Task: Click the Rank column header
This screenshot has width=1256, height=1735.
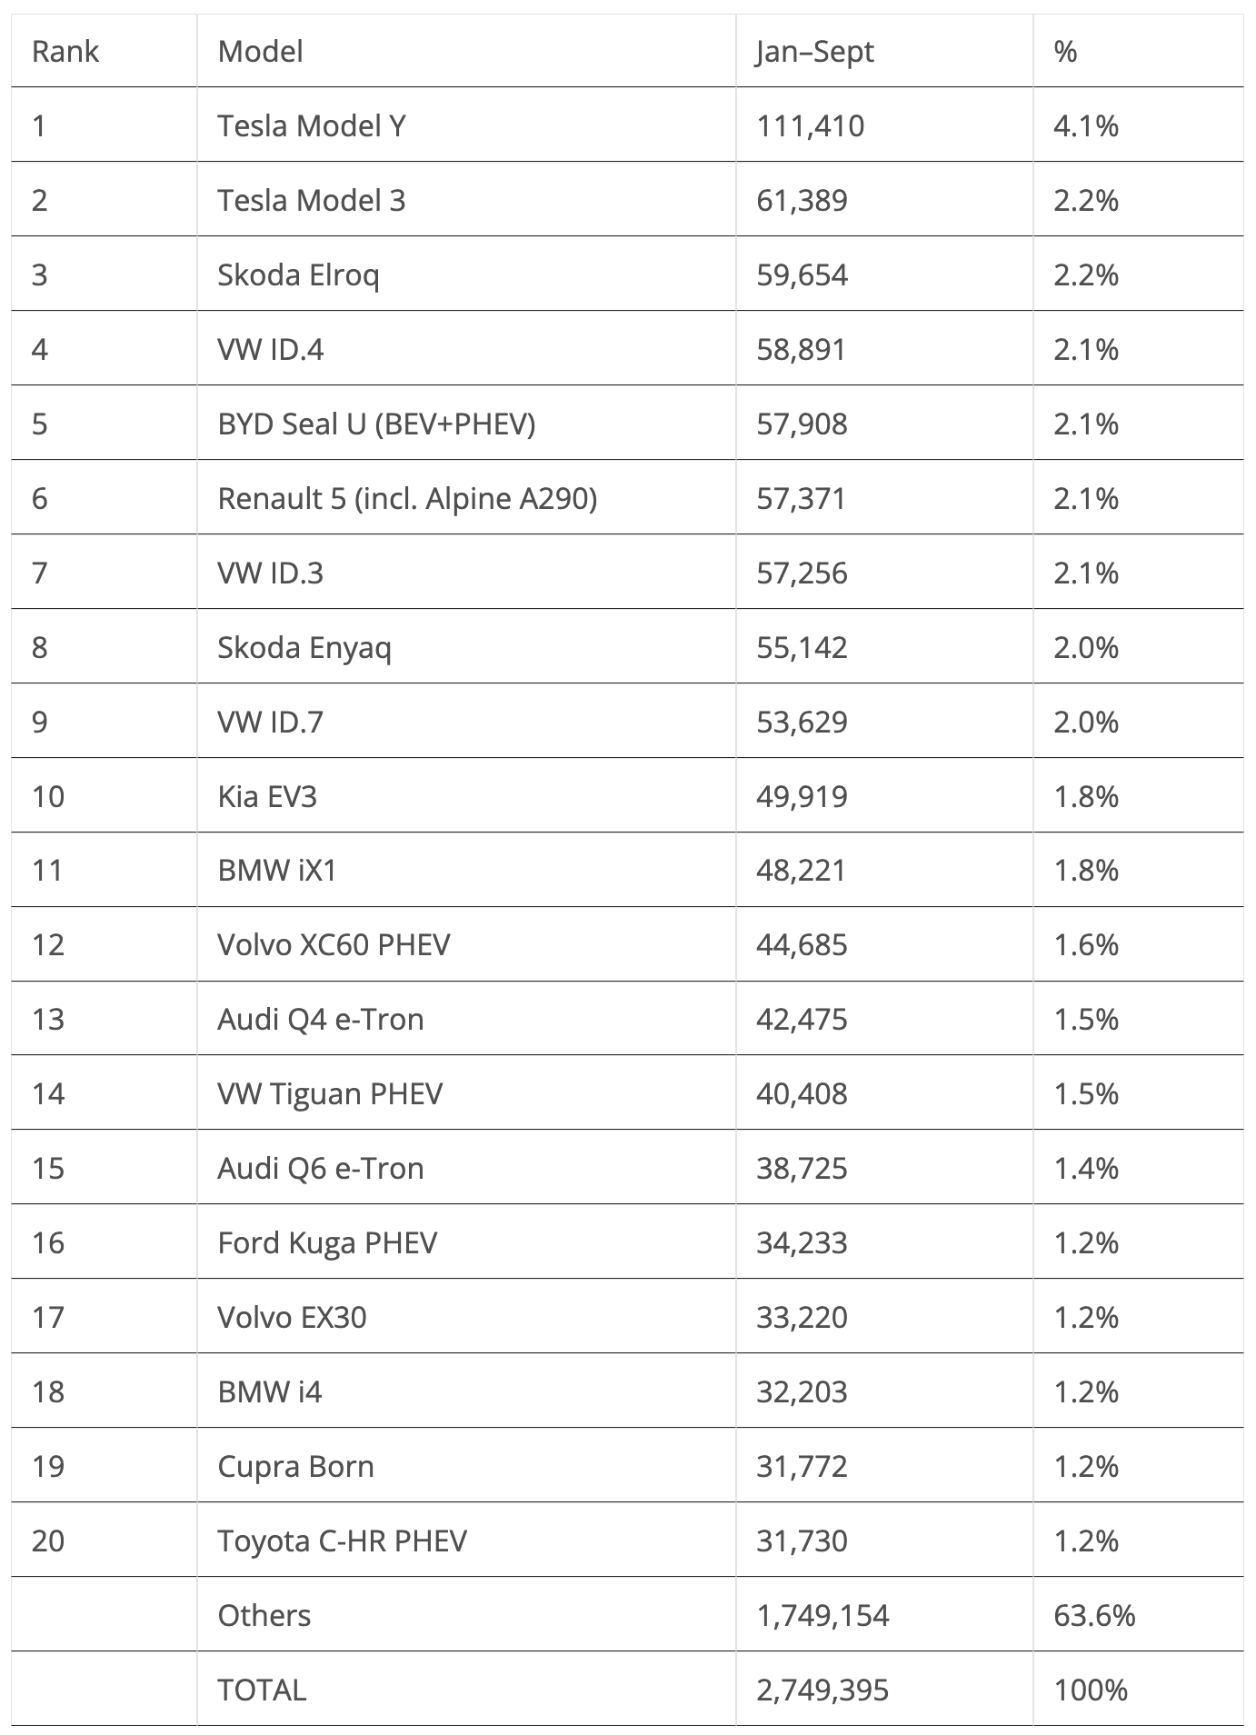Action: tap(65, 52)
